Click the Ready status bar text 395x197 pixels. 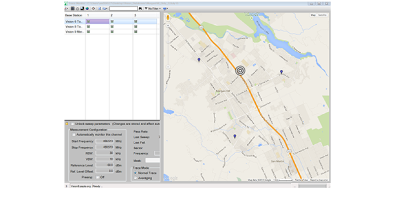click(x=98, y=187)
